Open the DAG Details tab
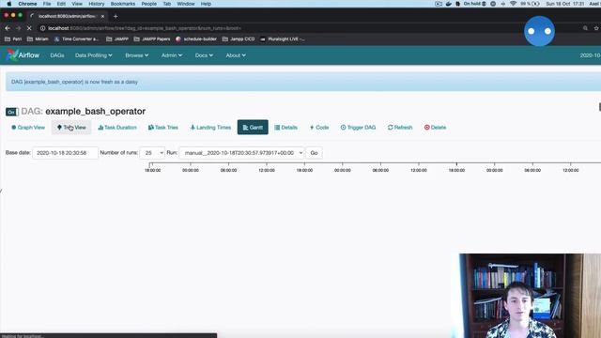This screenshot has width=601, height=338. coord(285,128)
